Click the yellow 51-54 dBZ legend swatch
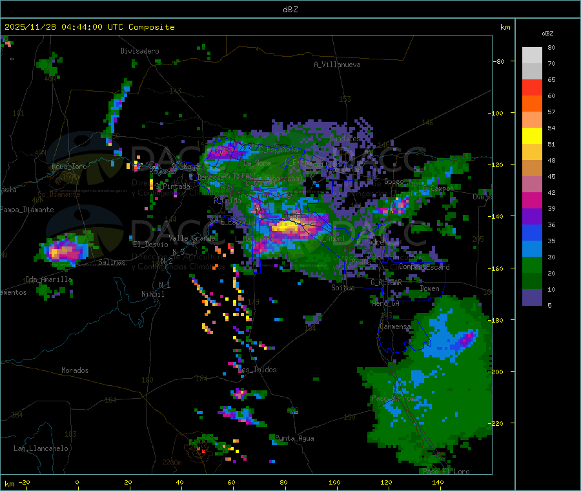 [532, 136]
